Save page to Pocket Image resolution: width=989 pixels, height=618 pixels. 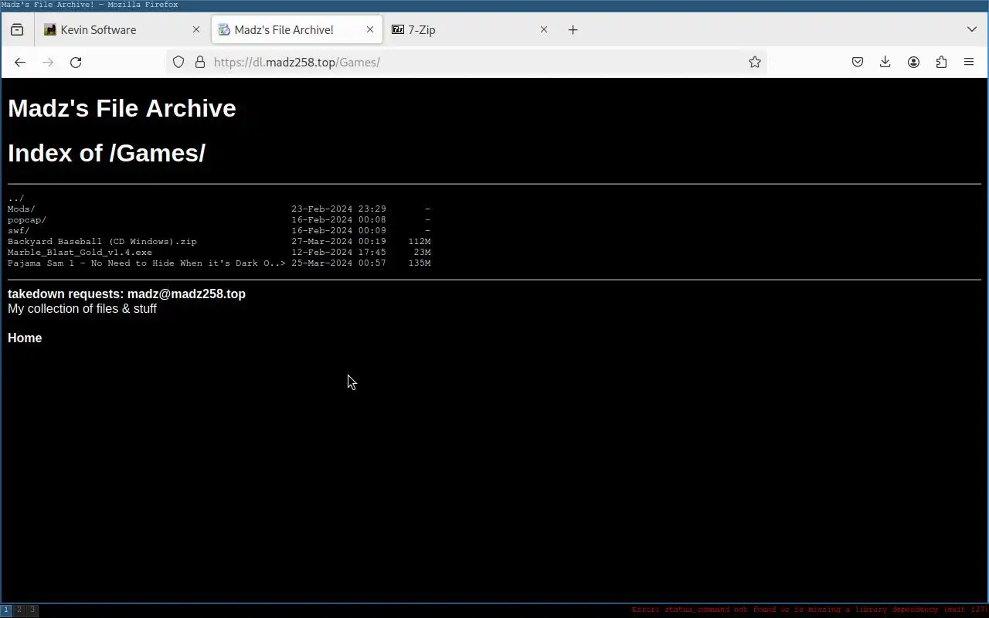click(x=858, y=62)
